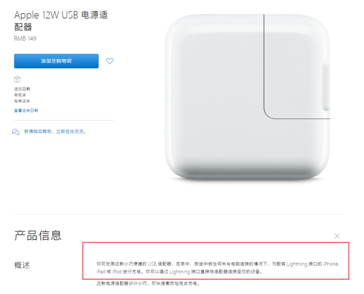This screenshot has height=294, width=364.
Task: Click the 有现货 availability text
Action: coord(20,95)
